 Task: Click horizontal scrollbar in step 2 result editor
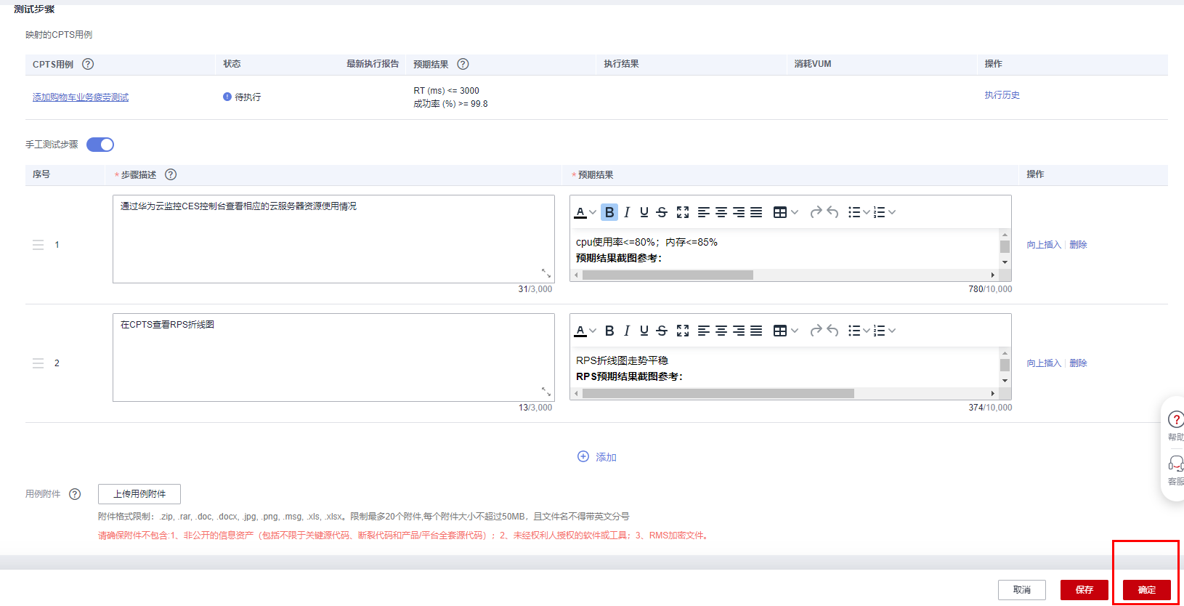pos(718,394)
